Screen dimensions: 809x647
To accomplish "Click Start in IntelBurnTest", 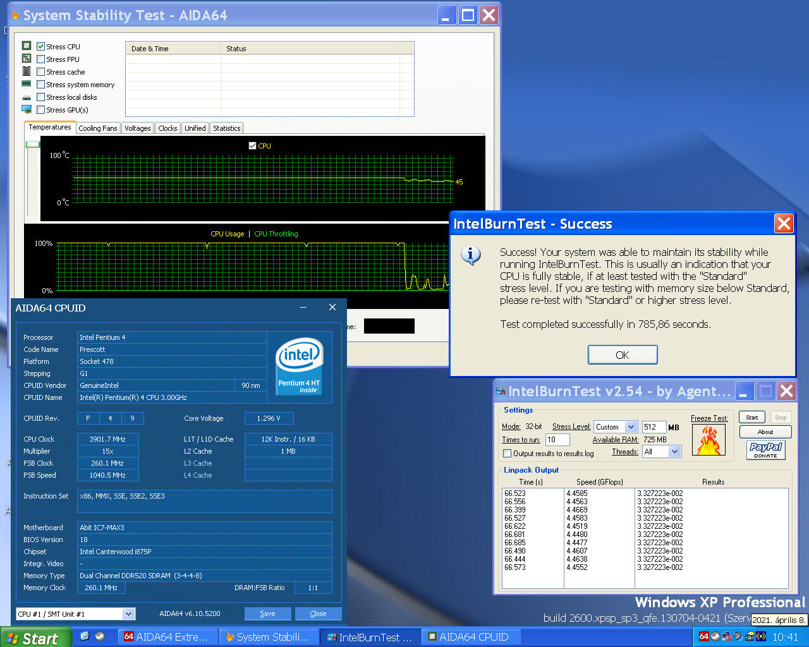I will tap(752, 417).
